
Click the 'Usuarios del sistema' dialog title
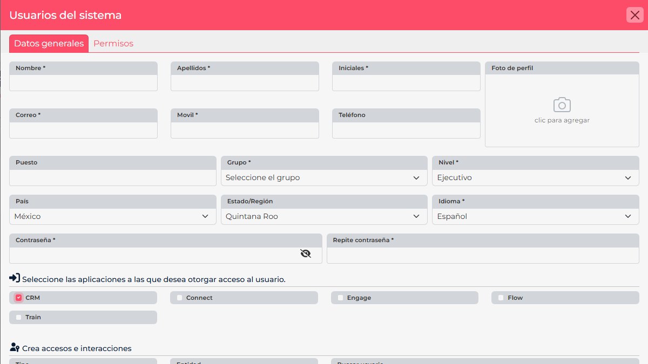coord(65,15)
